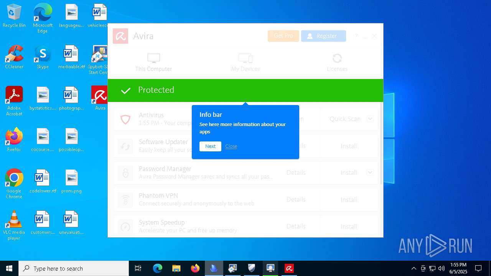Open Edge from the taskbar
This screenshot has height=276, width=491.
coord(158,268)
